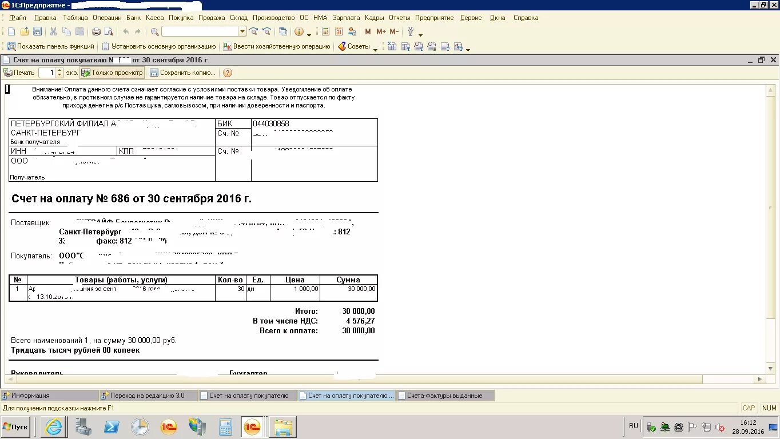
Task: Undo the last action with the left arrow
Action: pyautogui.click(x=126, y=32)
